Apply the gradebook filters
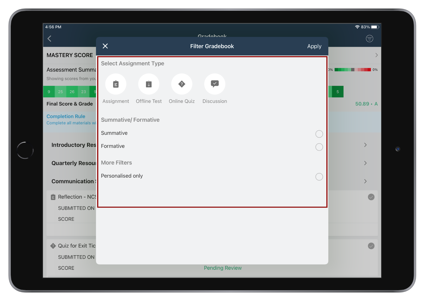This screenshot has height=301, width=424. click(x=314, y=46)
